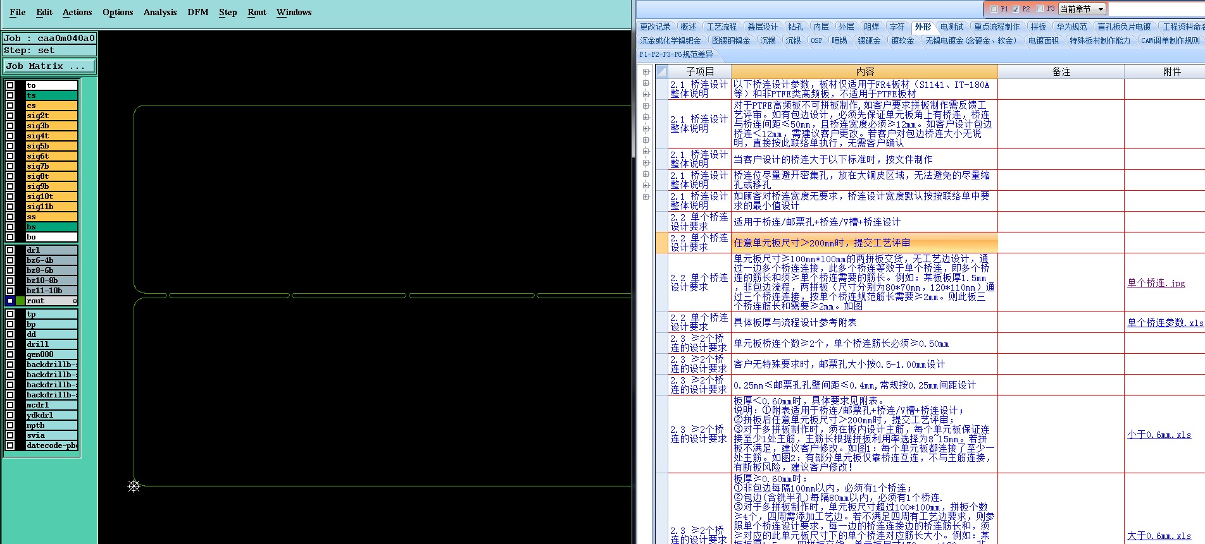
Task: Select the layer name mcdrl
Action: [x=51, y=405]
